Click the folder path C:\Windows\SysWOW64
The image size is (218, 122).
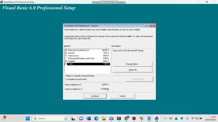[x=76, y=79]
